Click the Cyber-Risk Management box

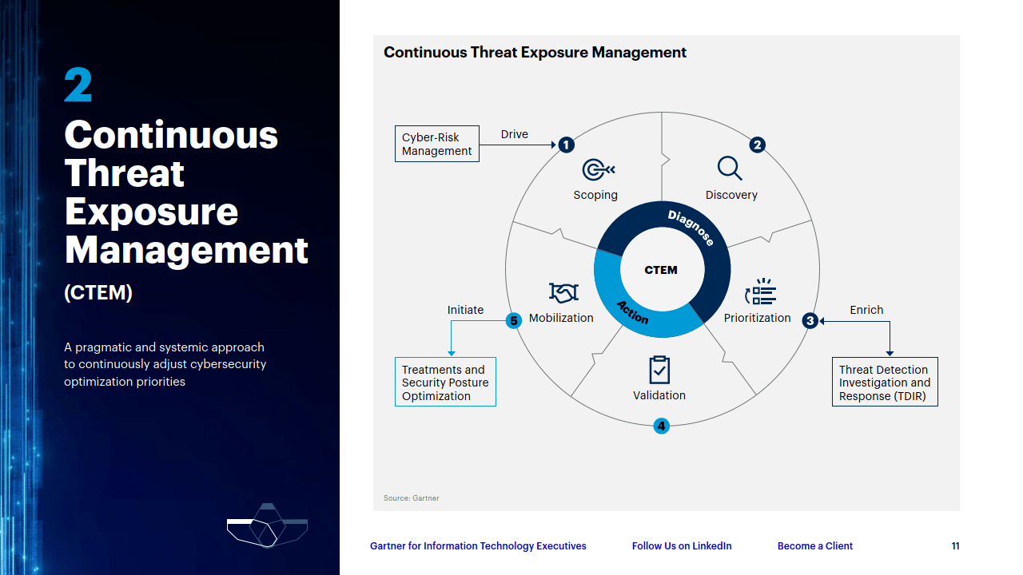(x=437, y=144)
